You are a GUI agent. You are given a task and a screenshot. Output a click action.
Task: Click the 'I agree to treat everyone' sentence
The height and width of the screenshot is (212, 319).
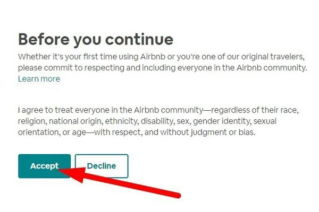pos(158,121)
